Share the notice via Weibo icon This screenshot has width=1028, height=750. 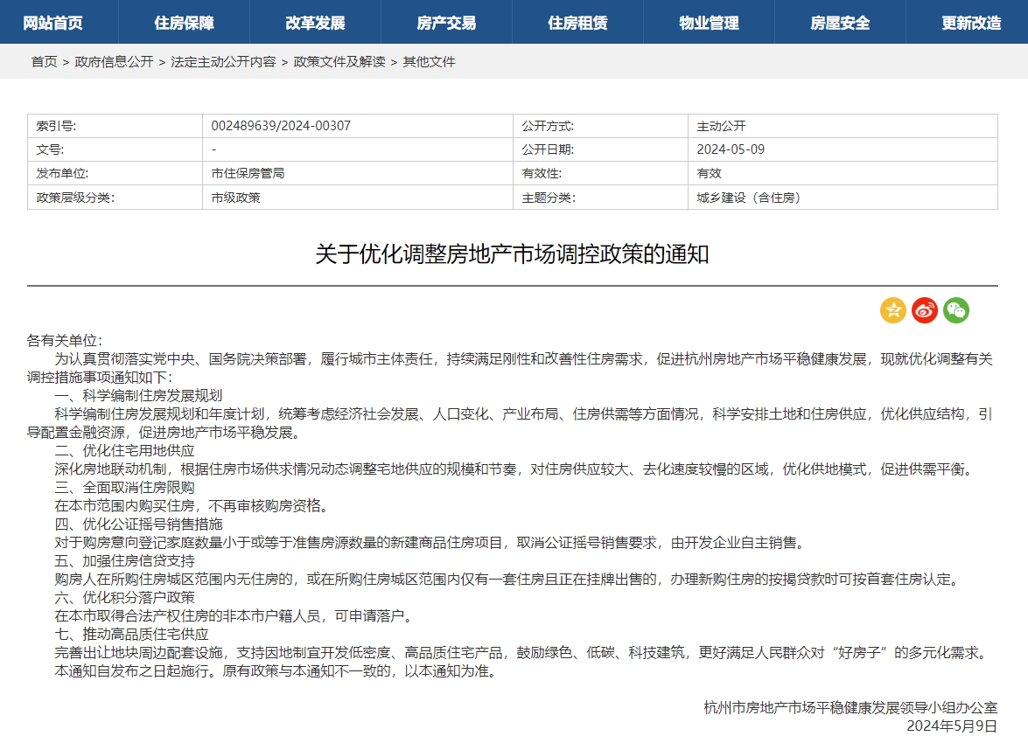(924, 310)
